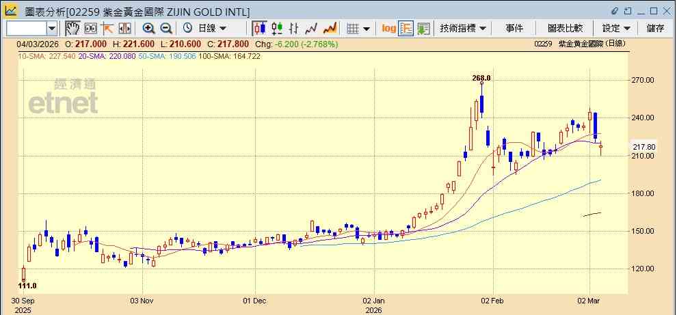Select the hand pan tool
The width and height of the screenshot is (677, 315).
coord(72,29)
